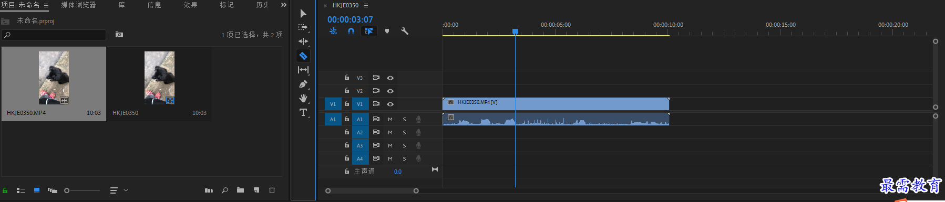The height and width of the screenshot is (202, 945).
Task: Mute the A1 audio track
Action: click(x=390, y=119)
